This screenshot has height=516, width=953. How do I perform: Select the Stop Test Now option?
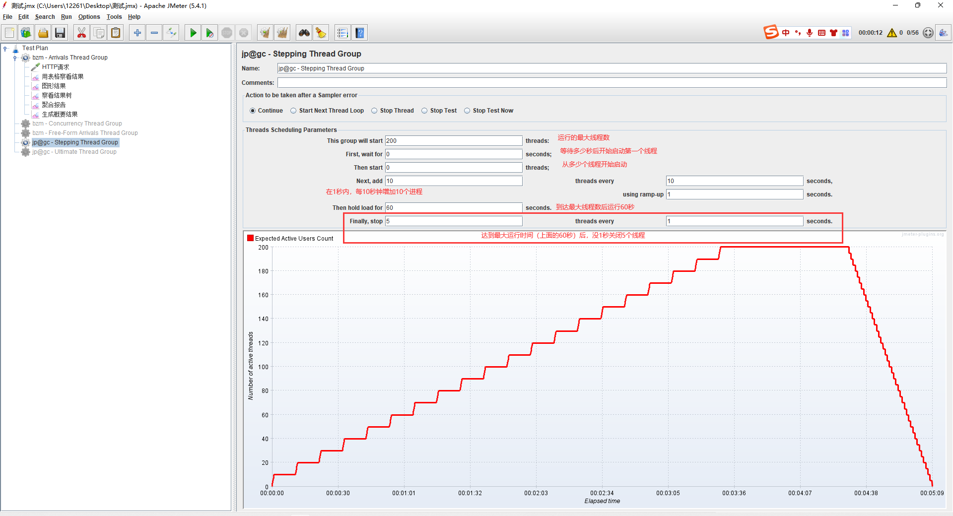(x=467, y=111)
